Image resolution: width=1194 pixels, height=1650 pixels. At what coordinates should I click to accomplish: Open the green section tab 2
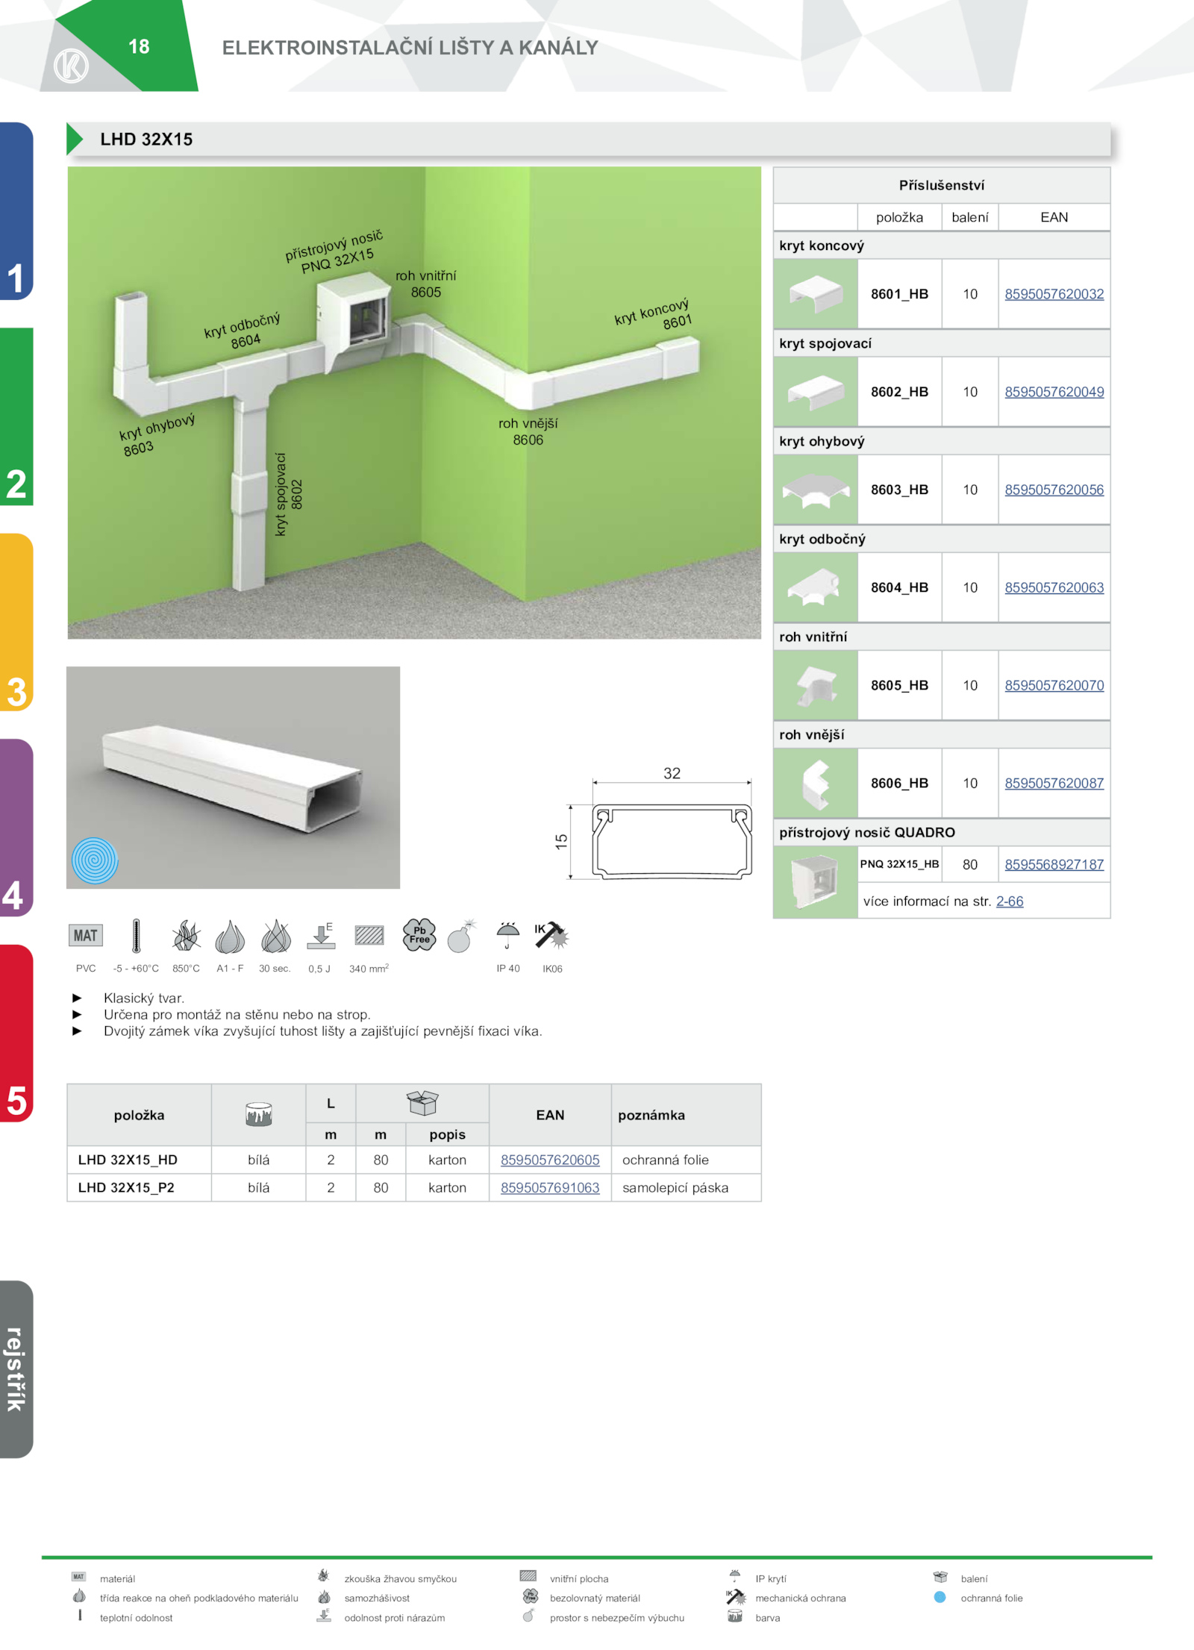16,416
